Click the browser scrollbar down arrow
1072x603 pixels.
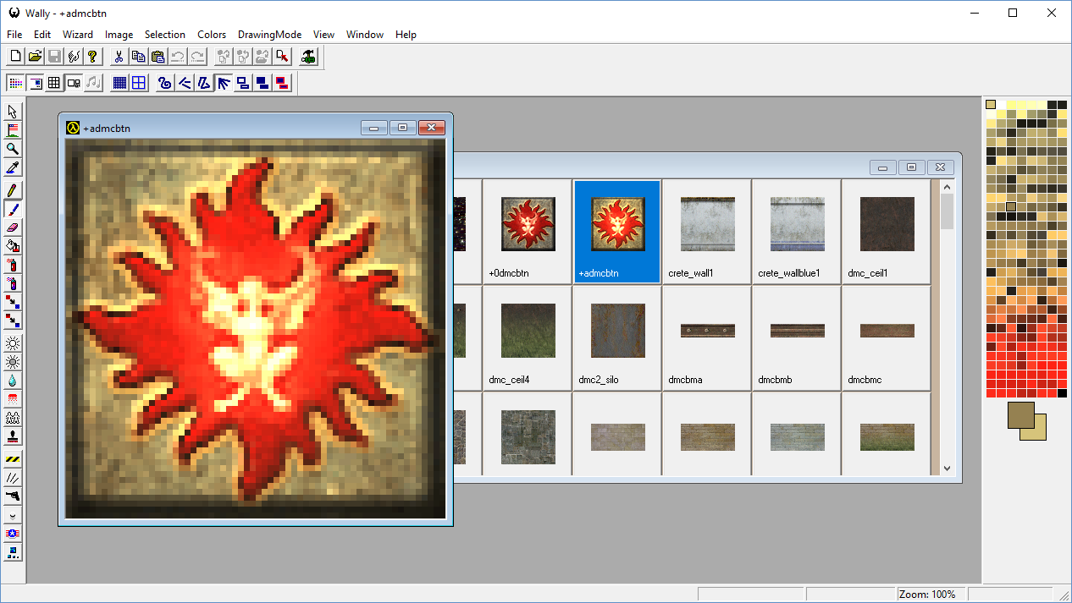[x=947, y=468]
